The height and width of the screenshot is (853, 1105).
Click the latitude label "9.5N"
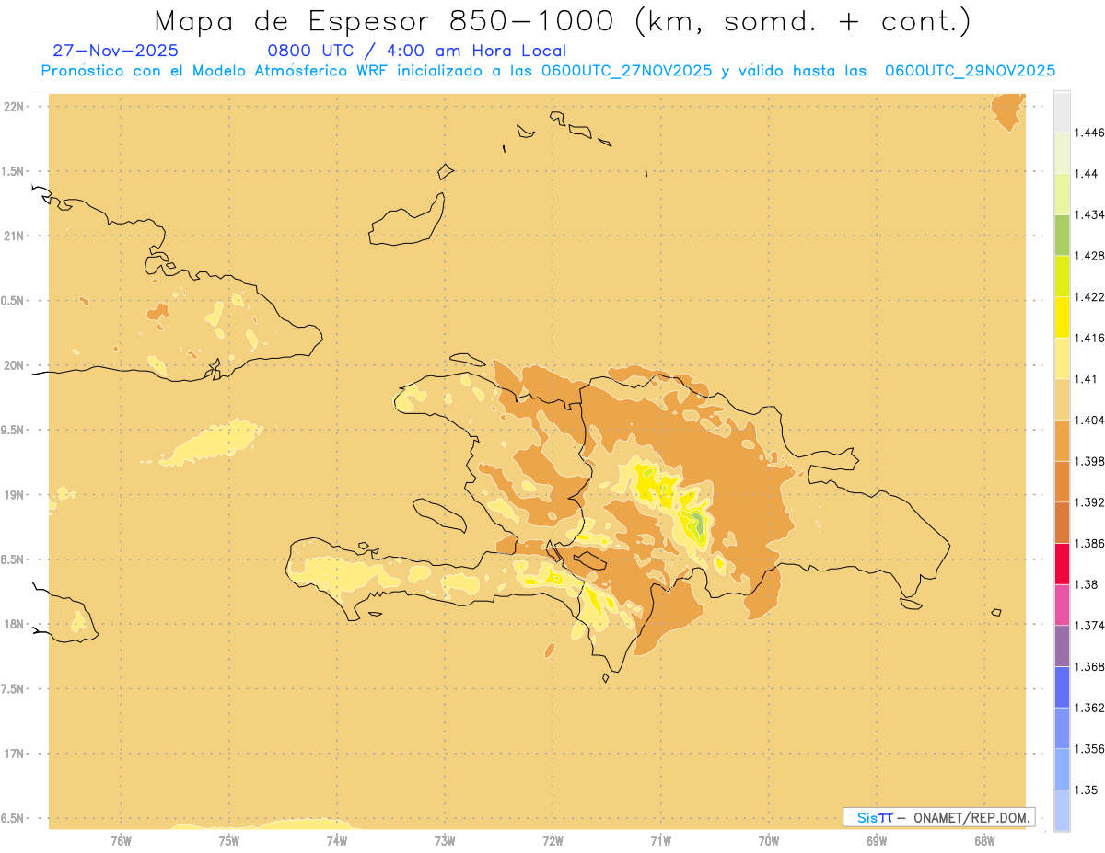14,430
